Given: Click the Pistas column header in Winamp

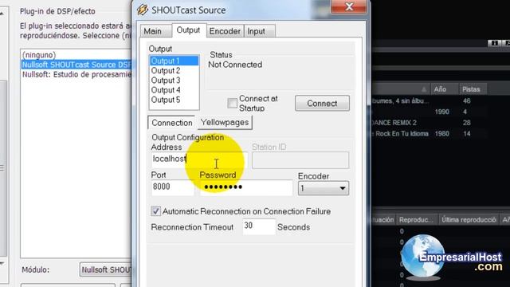Looking at the screenshot, I should (473, 89).
